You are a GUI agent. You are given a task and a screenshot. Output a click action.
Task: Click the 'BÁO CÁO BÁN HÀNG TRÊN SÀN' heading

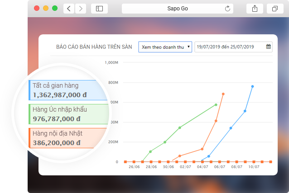click(95, 47)
